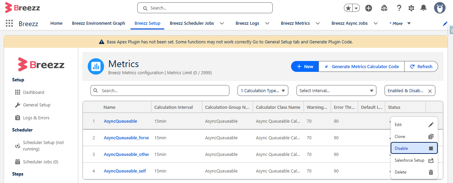Open the setup gear icon
This screenshot has height=183, width=453.
click(x=411, y=8)
